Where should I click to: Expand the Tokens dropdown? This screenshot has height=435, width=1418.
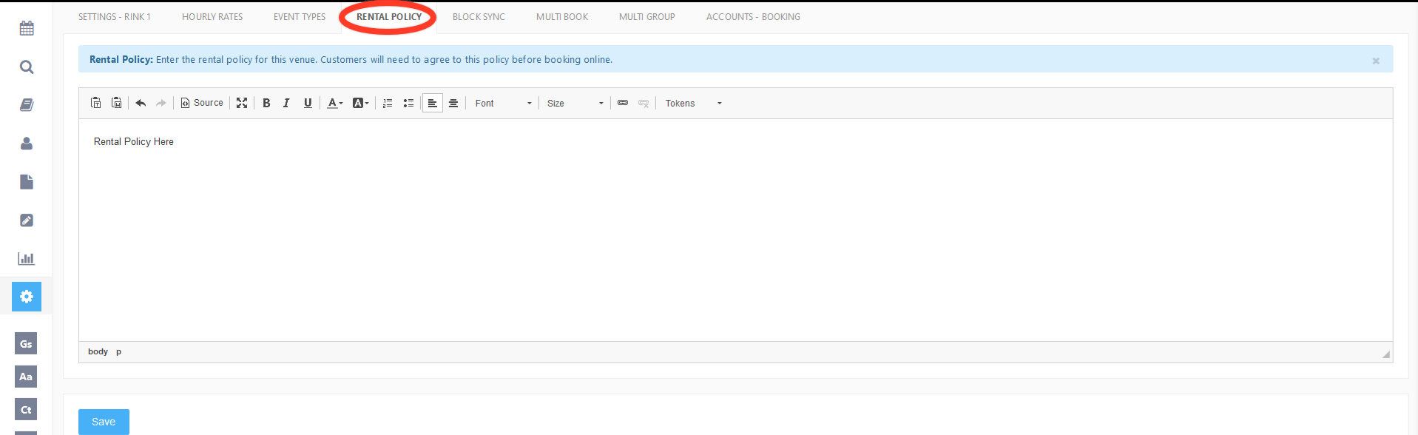click(692, 103)
